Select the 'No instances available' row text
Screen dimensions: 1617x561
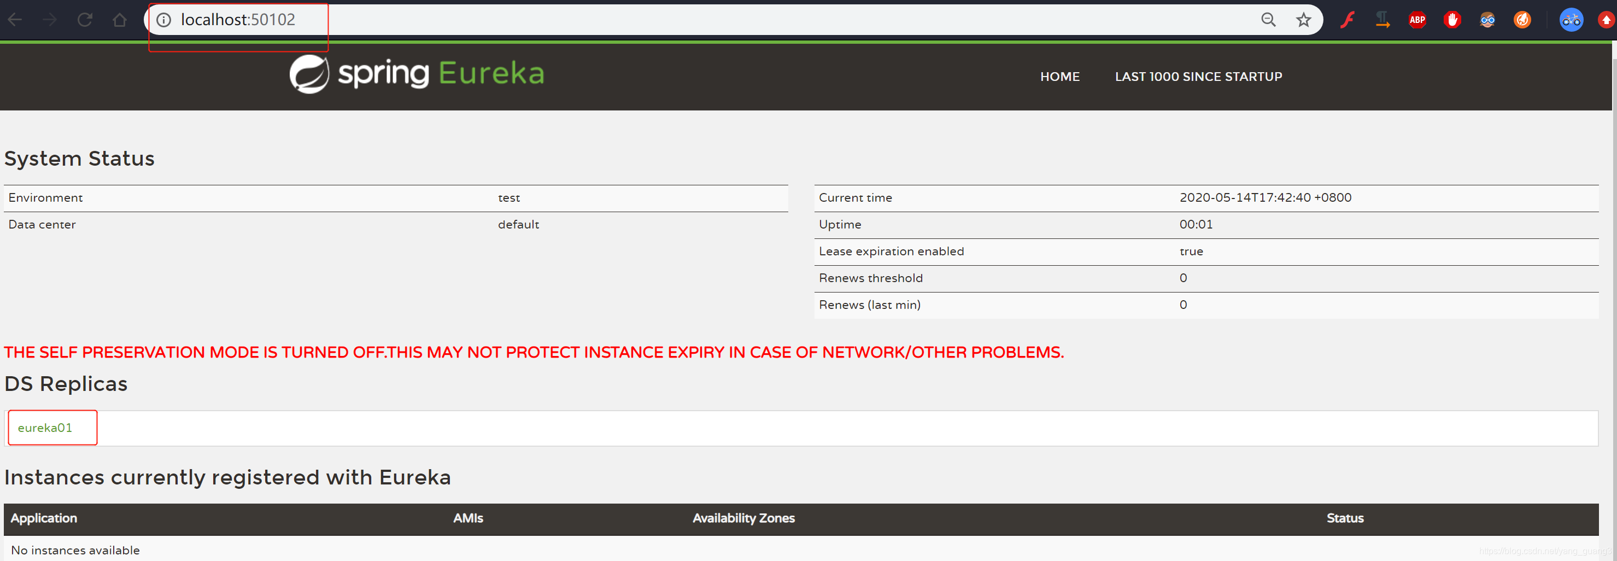pyautogui.click(x=75, y=550)
